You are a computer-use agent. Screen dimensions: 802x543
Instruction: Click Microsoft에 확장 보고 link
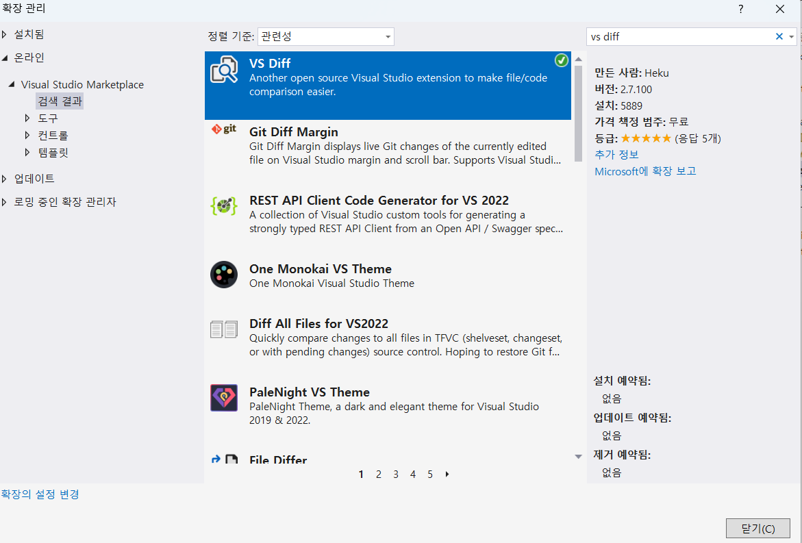pos(645,171)
